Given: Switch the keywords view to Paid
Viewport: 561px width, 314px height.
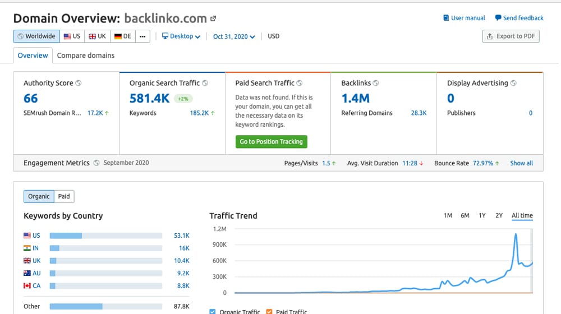Looking at the screenshot, I should click(x=64, y=196).
